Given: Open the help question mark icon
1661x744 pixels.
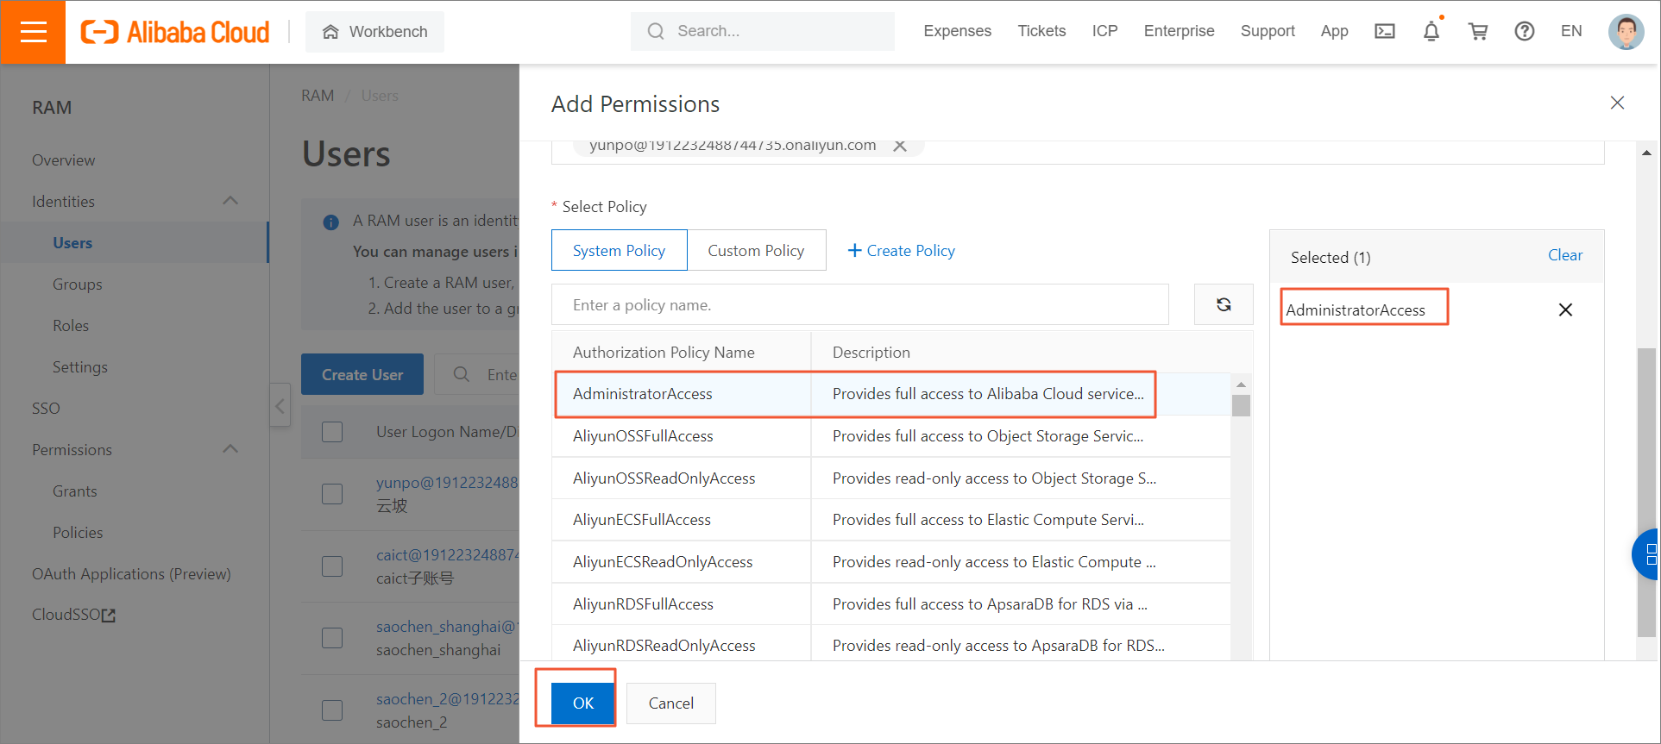Looking at the screenshot, I should [1525, 31].
